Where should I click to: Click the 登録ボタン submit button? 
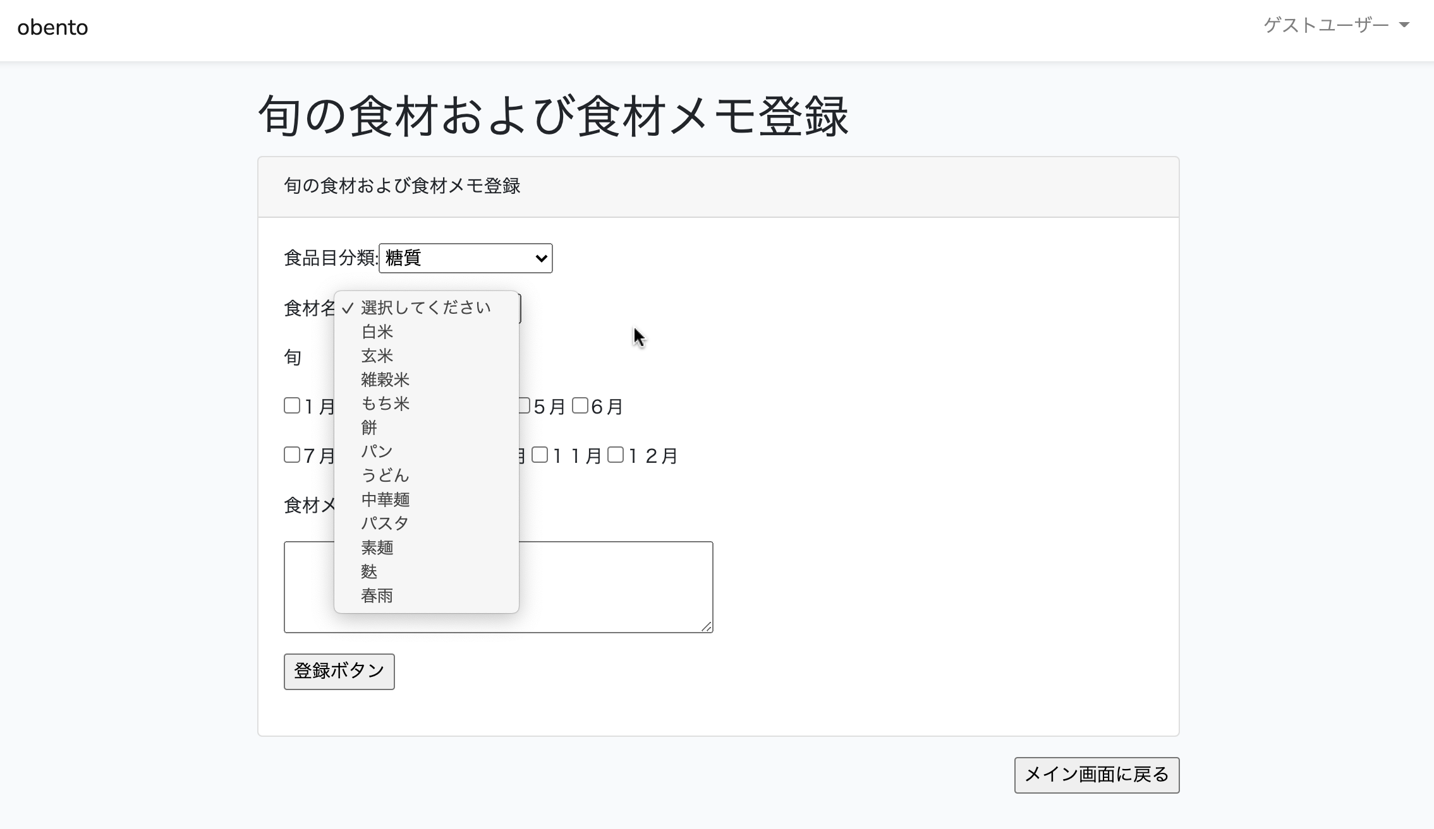(339, 671)
